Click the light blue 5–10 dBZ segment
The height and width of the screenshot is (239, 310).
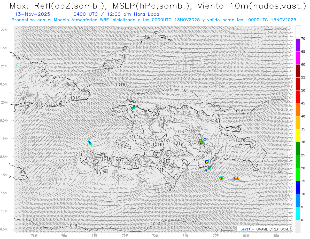tap(298, 200)
